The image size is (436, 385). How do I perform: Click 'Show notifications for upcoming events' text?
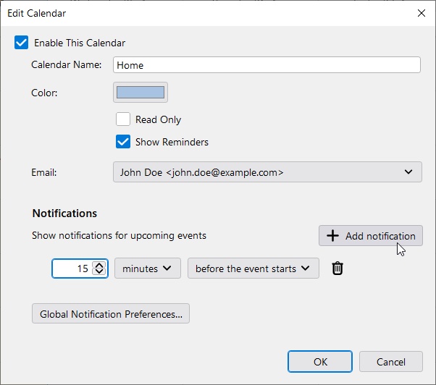tap(119, 235)
